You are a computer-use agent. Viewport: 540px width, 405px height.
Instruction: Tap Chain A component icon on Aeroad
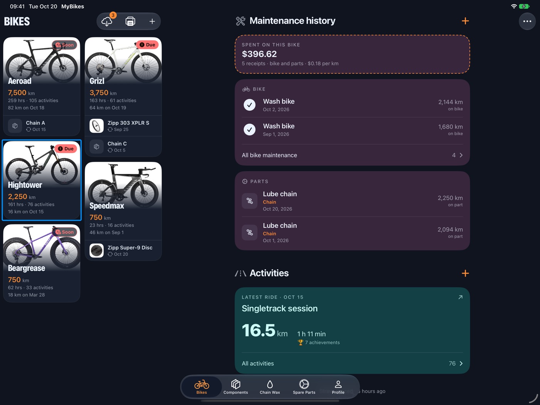(15, 126)
